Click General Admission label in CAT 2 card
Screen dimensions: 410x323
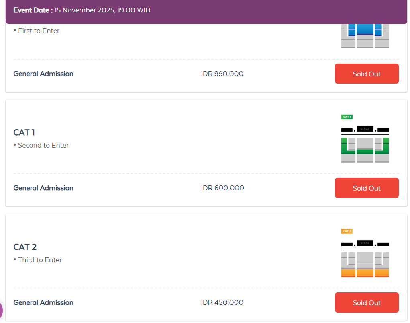tap(43, 302)
